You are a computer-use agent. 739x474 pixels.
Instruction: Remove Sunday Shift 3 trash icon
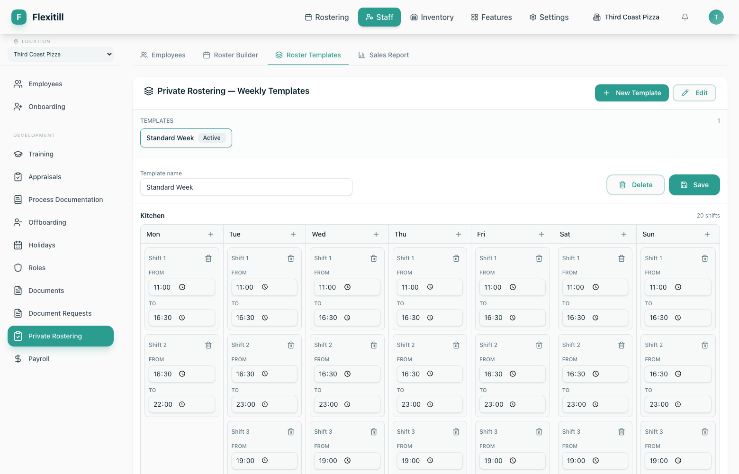pyautogui.click(x=705, y=432)
